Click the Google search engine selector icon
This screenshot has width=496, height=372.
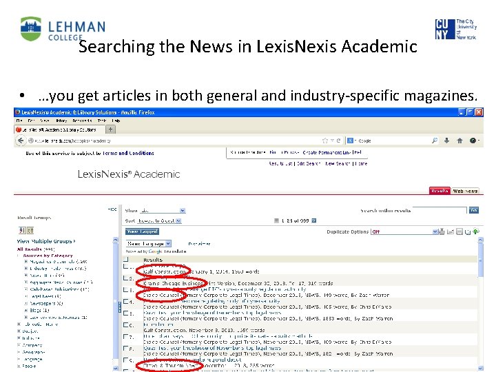(351, 141)
